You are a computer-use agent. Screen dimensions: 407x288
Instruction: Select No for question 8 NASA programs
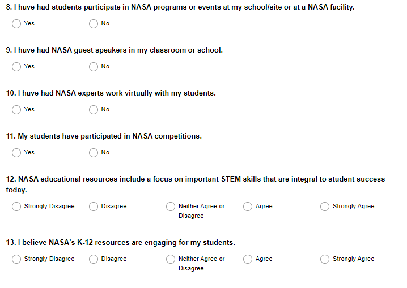(x=94, y=24)
